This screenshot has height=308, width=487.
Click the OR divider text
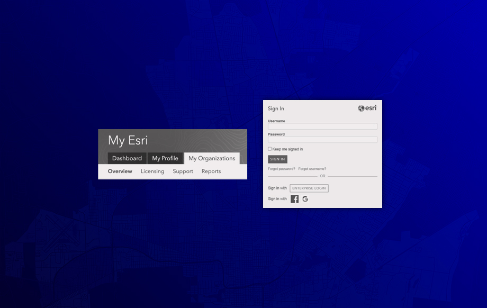pyautogui.click(x=323, y=176)
